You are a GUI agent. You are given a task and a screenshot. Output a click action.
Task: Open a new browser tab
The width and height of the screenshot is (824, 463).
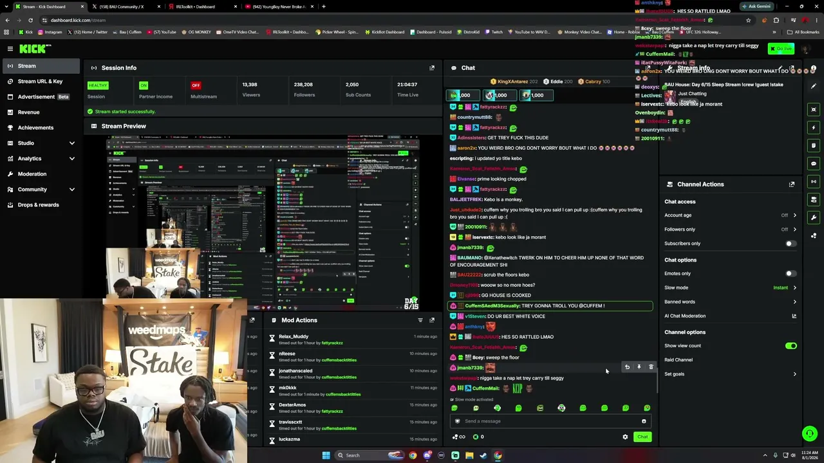pyautogui.click(x=323, y=6)
